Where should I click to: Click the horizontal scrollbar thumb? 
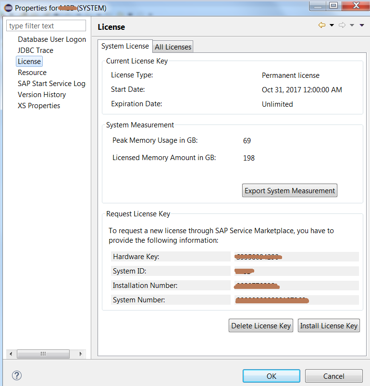pos(43,354)
